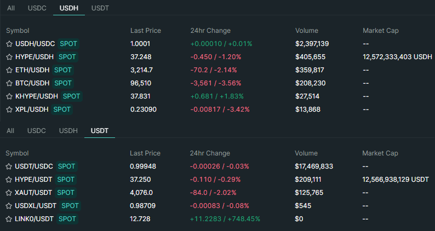Sort bottom table by Last Price

point(145,153)
